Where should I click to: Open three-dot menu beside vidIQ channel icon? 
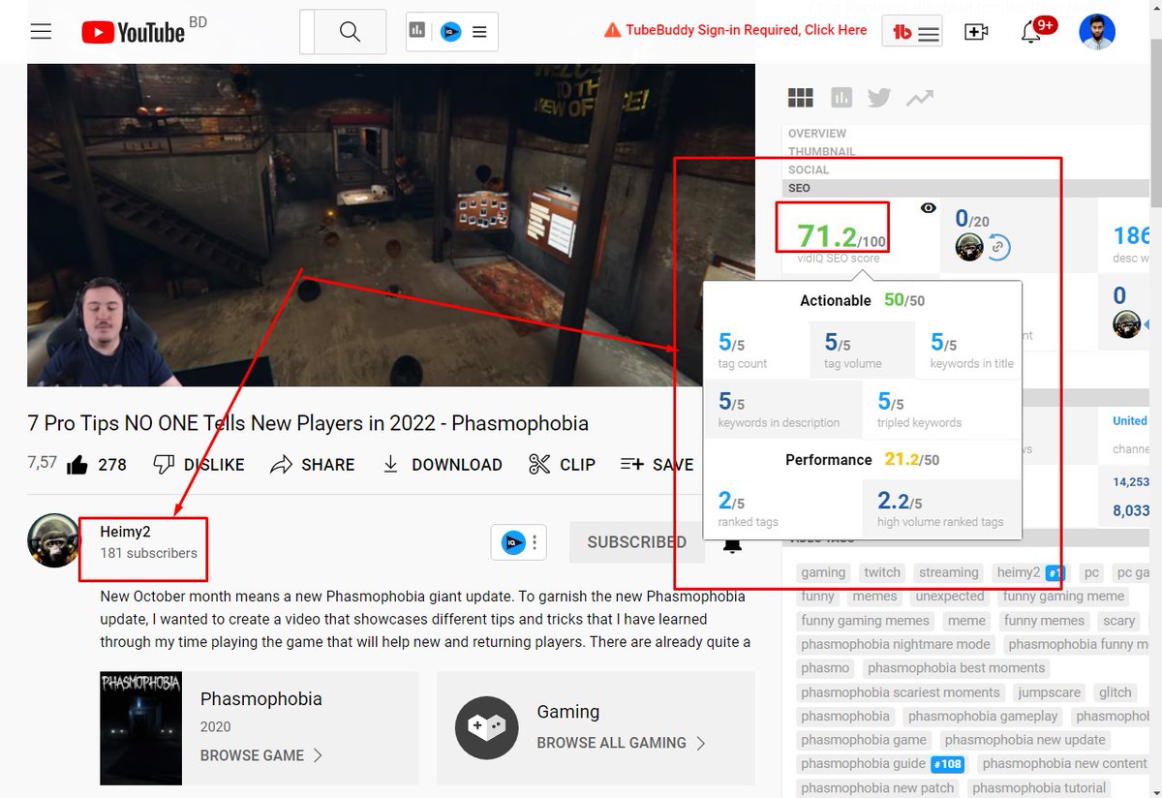pyautogui.click(x=535, y=542)
